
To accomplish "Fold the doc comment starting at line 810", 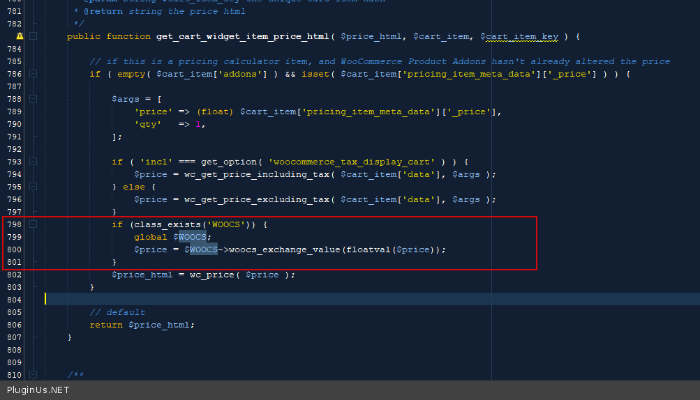I will (33, 375).
